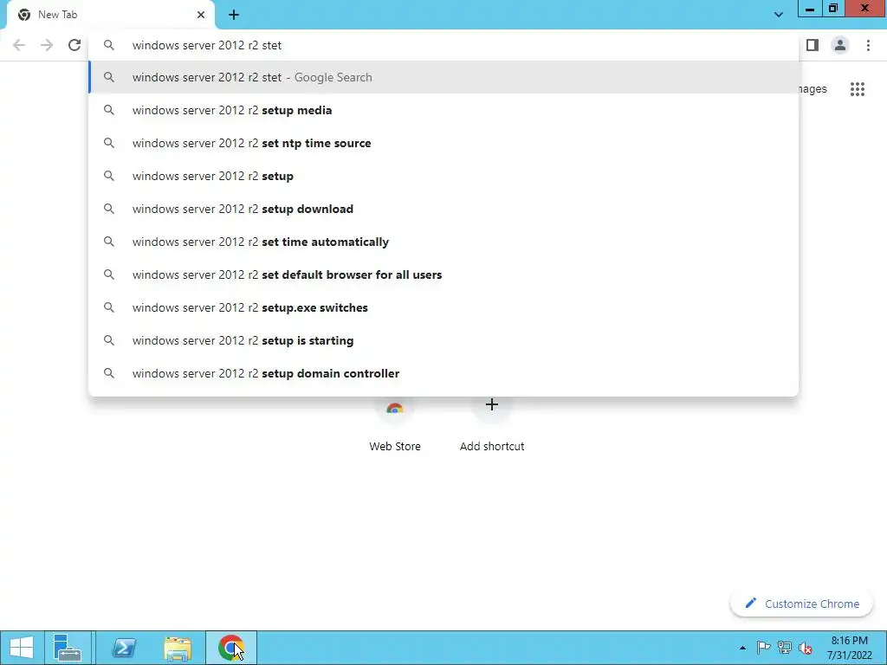Open the Chrome three-dot menu
Image resolution: width=887 pixels, height=665 pixels.
(x=868, y=45)
